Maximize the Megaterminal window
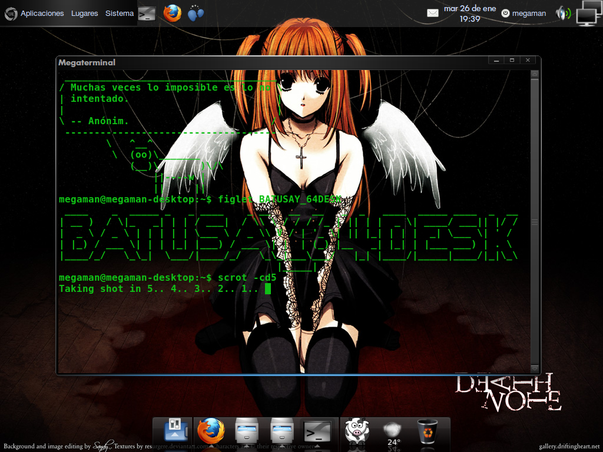The width and height of the screenshot is (603, 452). (x=512, y=61)
